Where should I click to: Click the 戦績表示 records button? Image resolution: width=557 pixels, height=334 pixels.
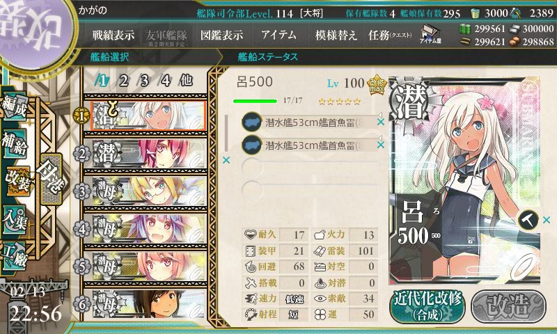113,35
